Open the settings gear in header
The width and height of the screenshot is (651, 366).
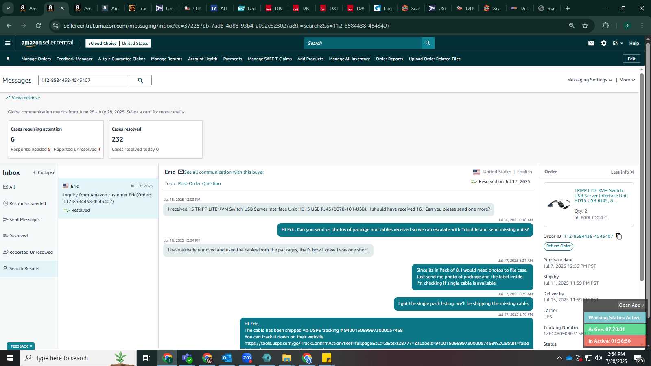604,43
